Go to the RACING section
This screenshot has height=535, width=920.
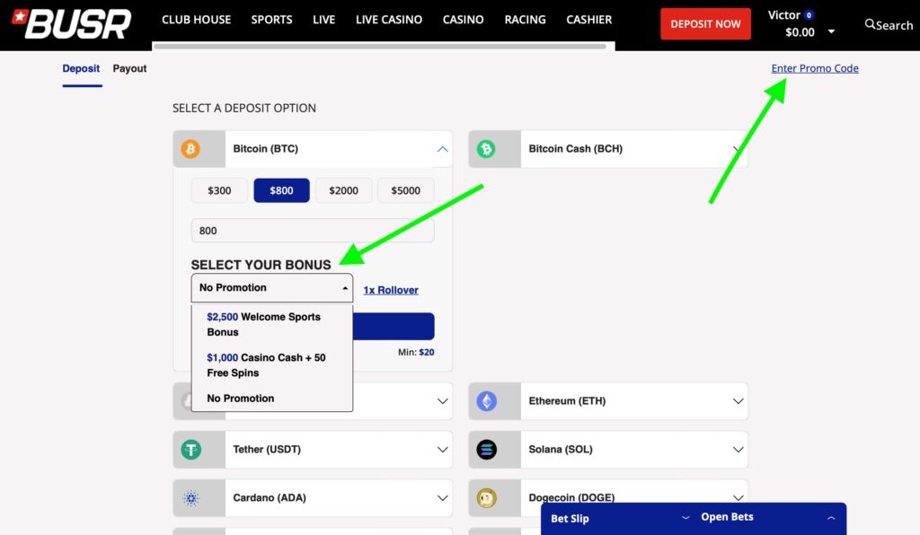click(x=525, y=20)
